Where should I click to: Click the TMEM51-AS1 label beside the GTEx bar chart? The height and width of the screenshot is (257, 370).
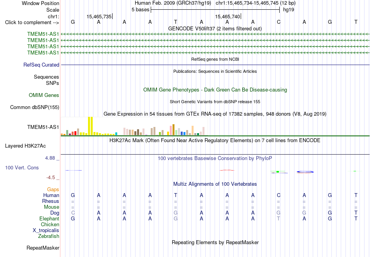(x=43, y=127)
